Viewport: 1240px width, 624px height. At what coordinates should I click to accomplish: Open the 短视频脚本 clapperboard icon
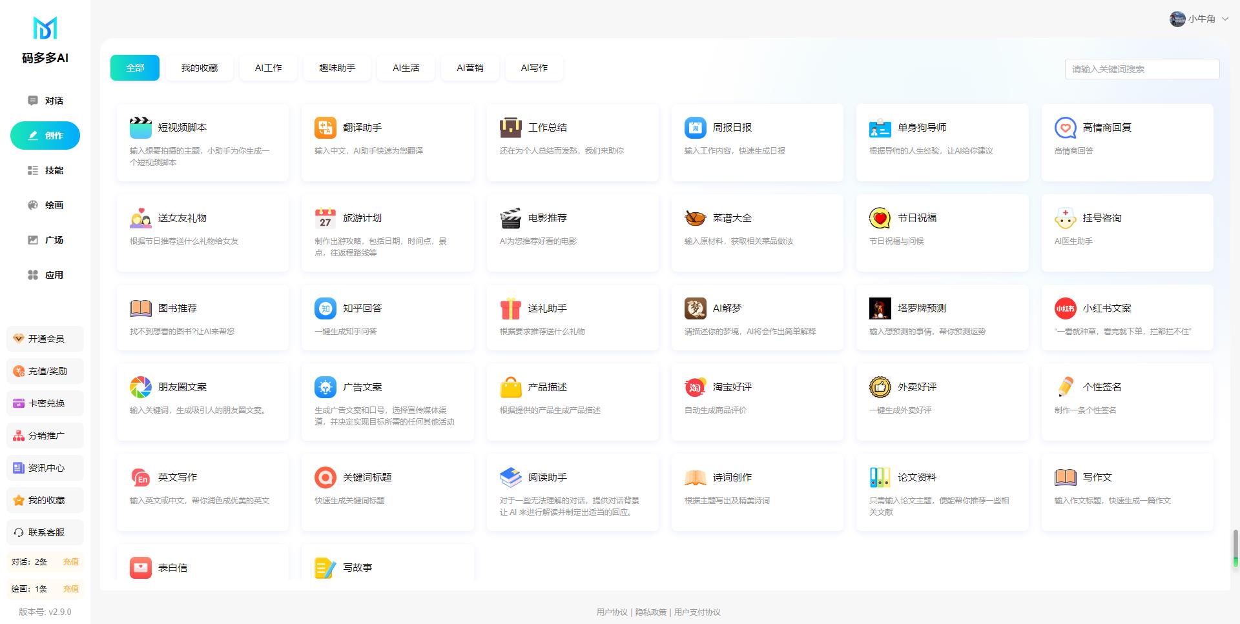[x=140, y=128]
